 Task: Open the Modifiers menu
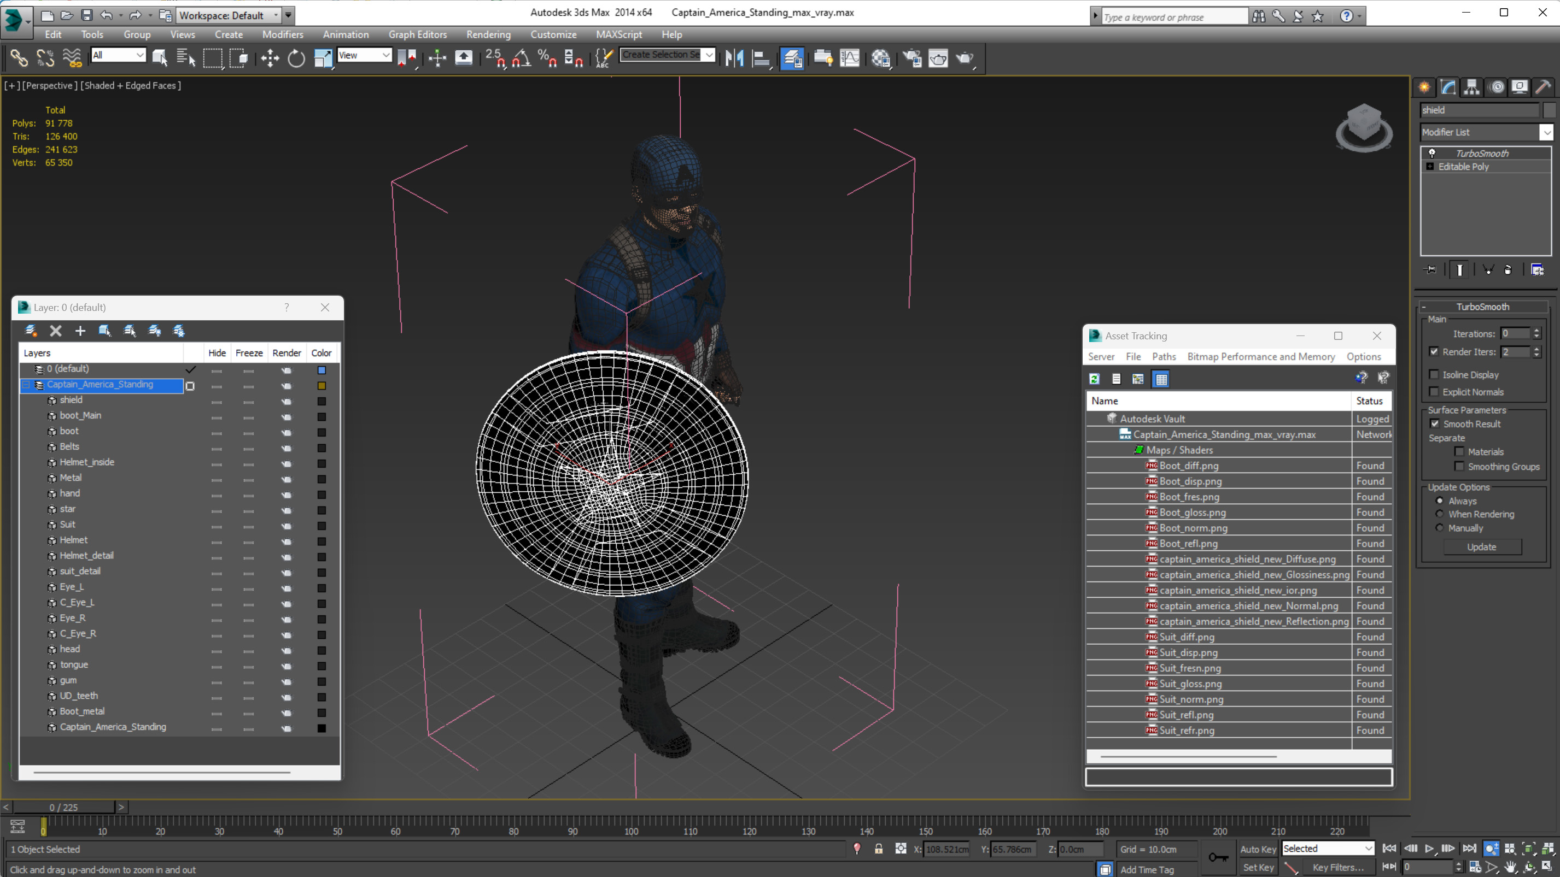point(283,34)
